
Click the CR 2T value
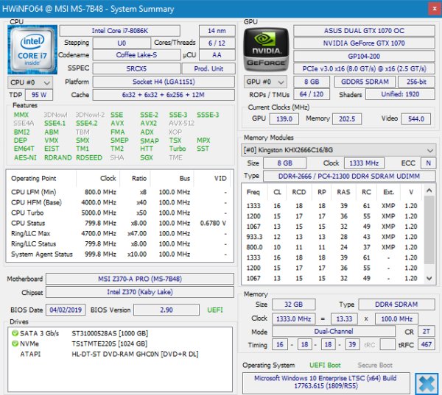coord(426,331)
